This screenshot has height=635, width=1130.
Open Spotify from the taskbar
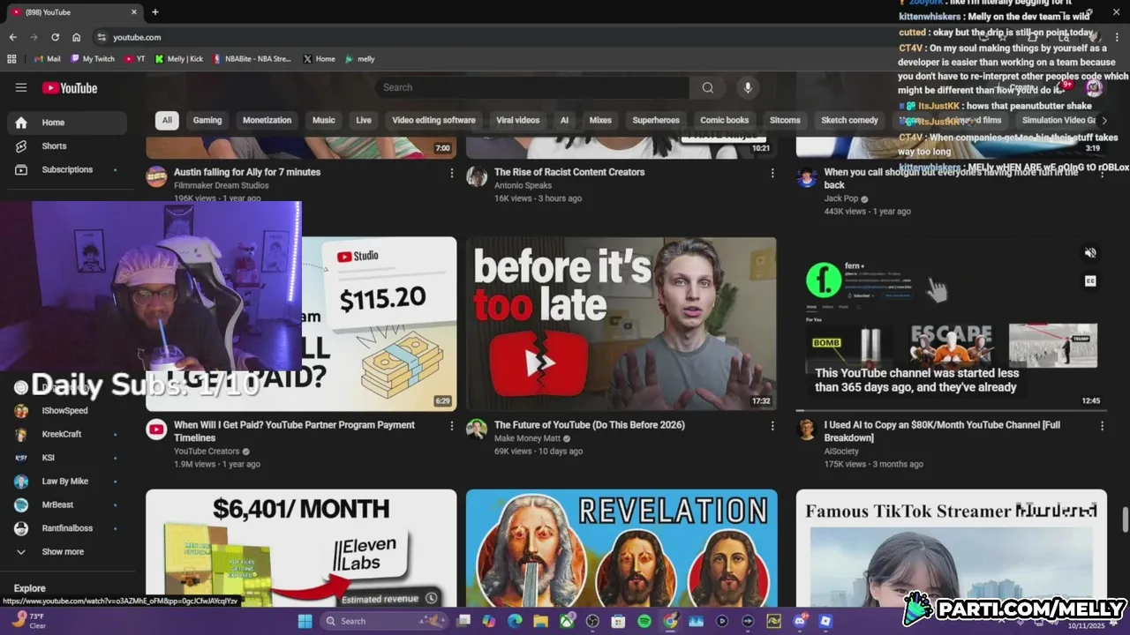pyautogui.click(x=644, y=621)
